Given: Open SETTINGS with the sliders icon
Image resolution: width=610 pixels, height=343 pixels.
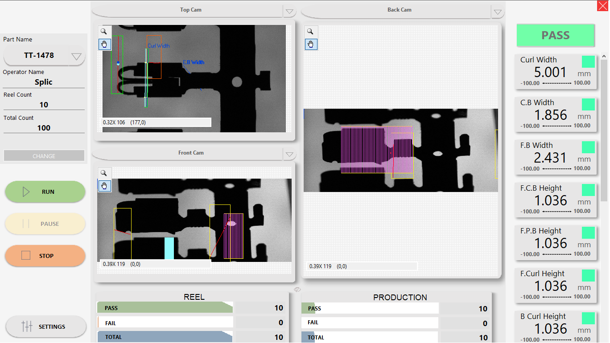Looking at the screenshot, I should pyautogui.click(x=45, y=327).
